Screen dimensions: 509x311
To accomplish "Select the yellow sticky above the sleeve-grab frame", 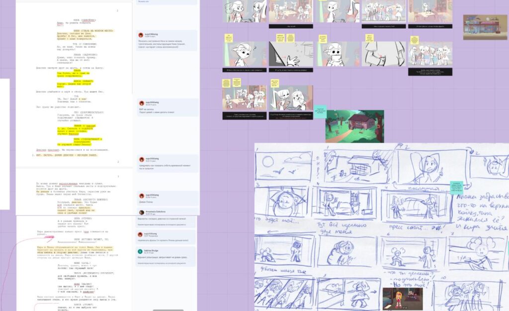I will pos(369,38).
